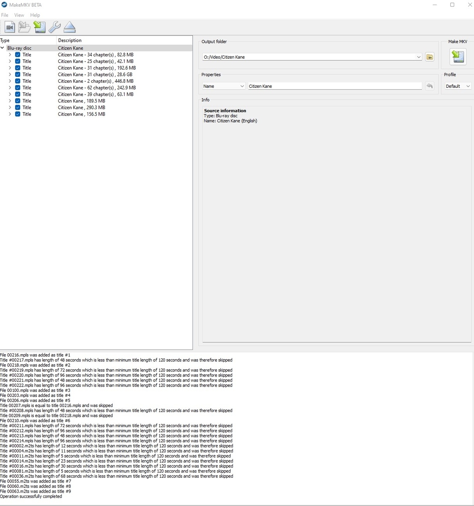The image size is (474, 506).
Task: Click the Type column header
Action: [28, 40]
